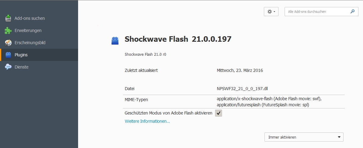Click the magnifier icon in the search box

coord(352,12)
